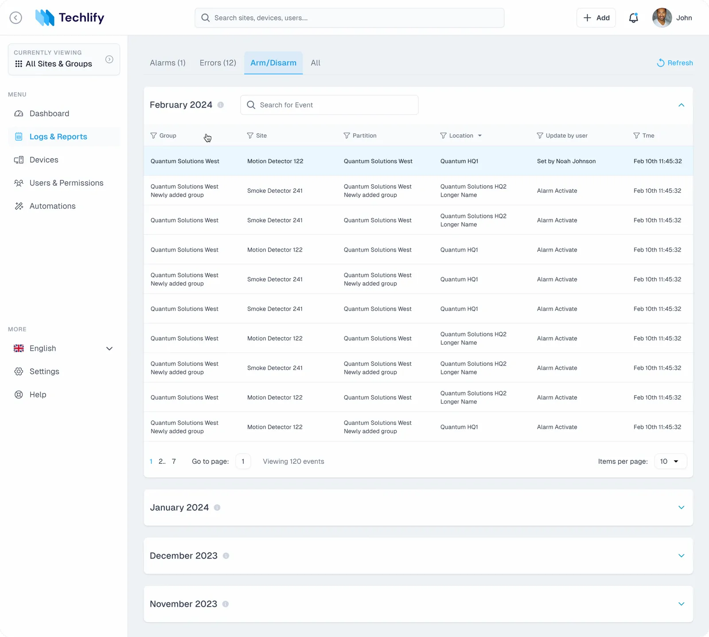Screen dimensions: 709x637
Task: Collapse the February 2024 section
Action: coord(682,105)
